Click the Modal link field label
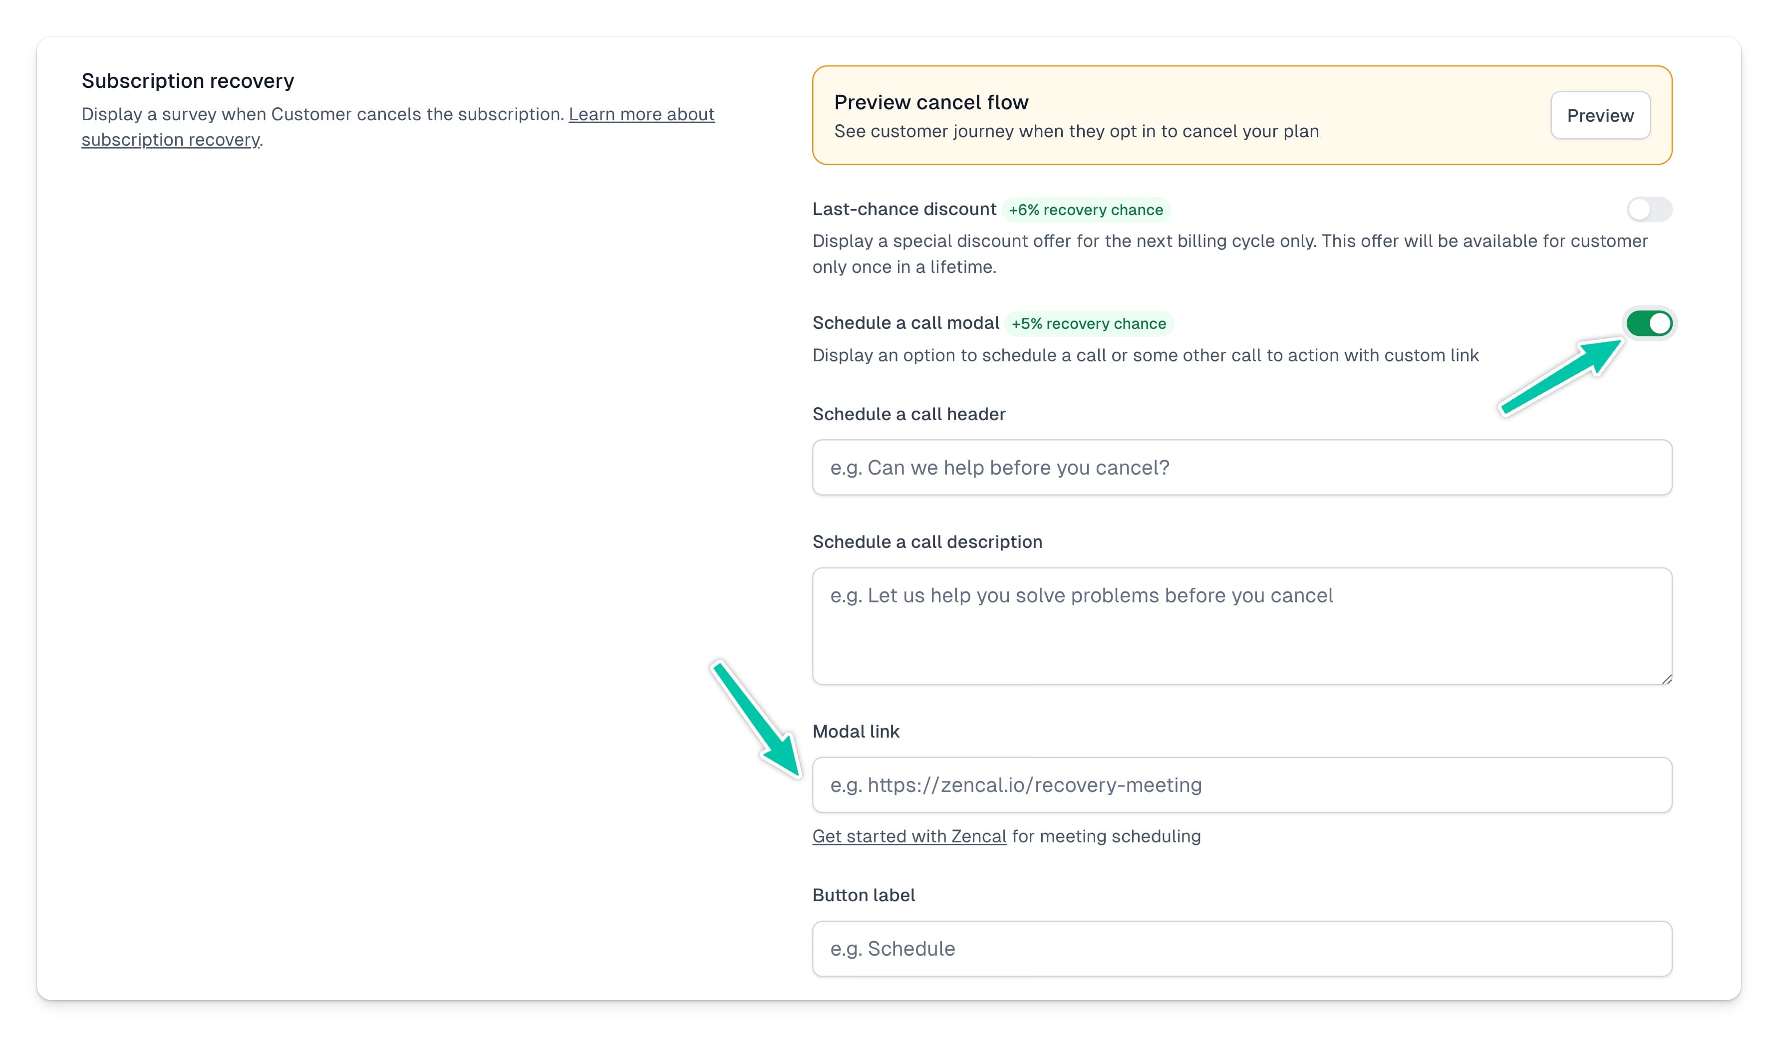1778x1037 pixels. [857, 732]
